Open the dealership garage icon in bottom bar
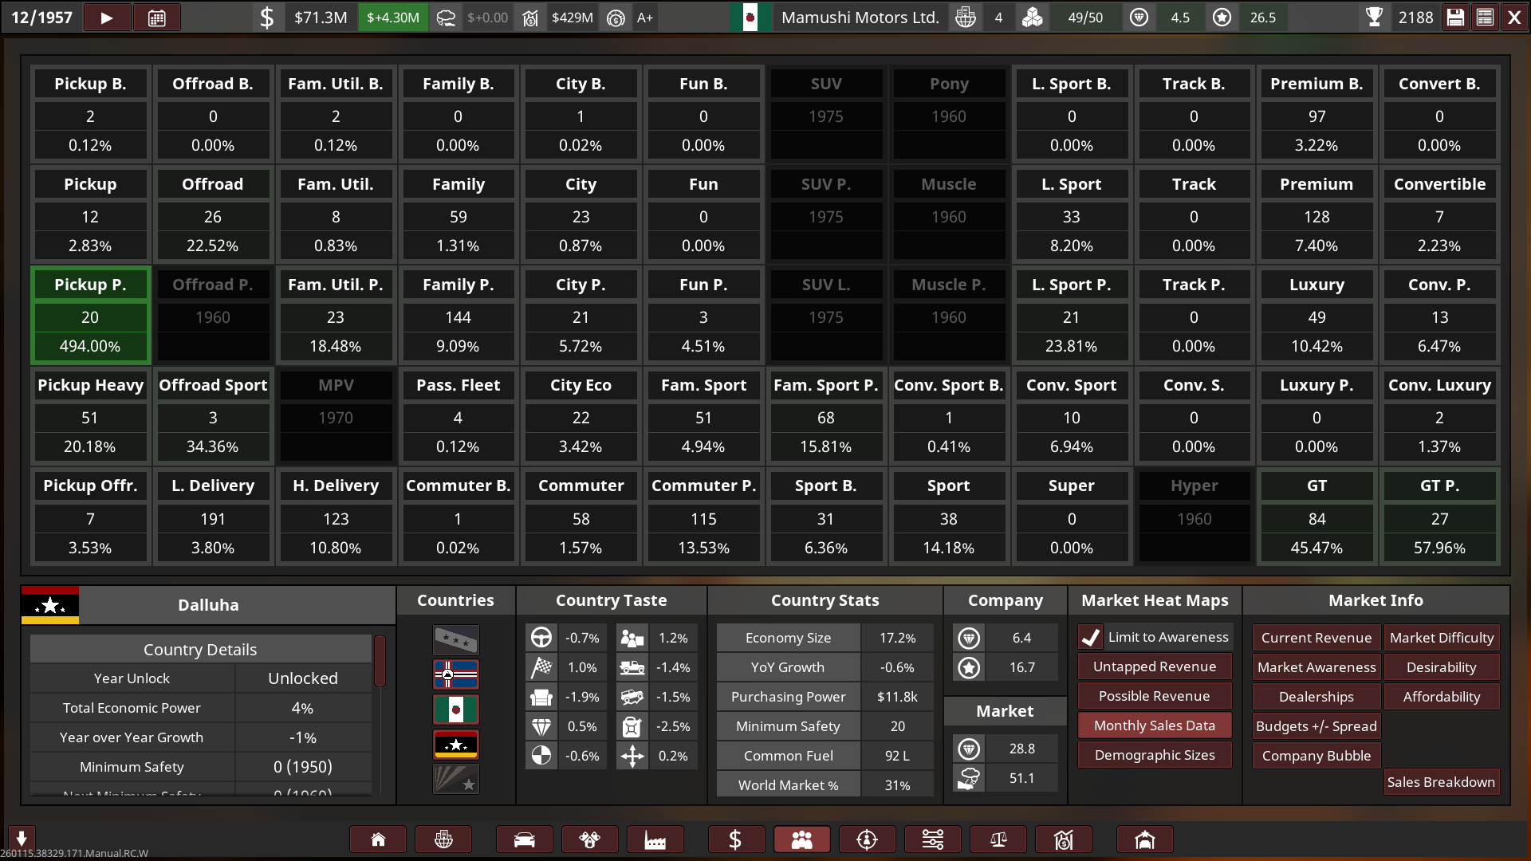Screen dimensions: 1531x861 click(1144, 839)
